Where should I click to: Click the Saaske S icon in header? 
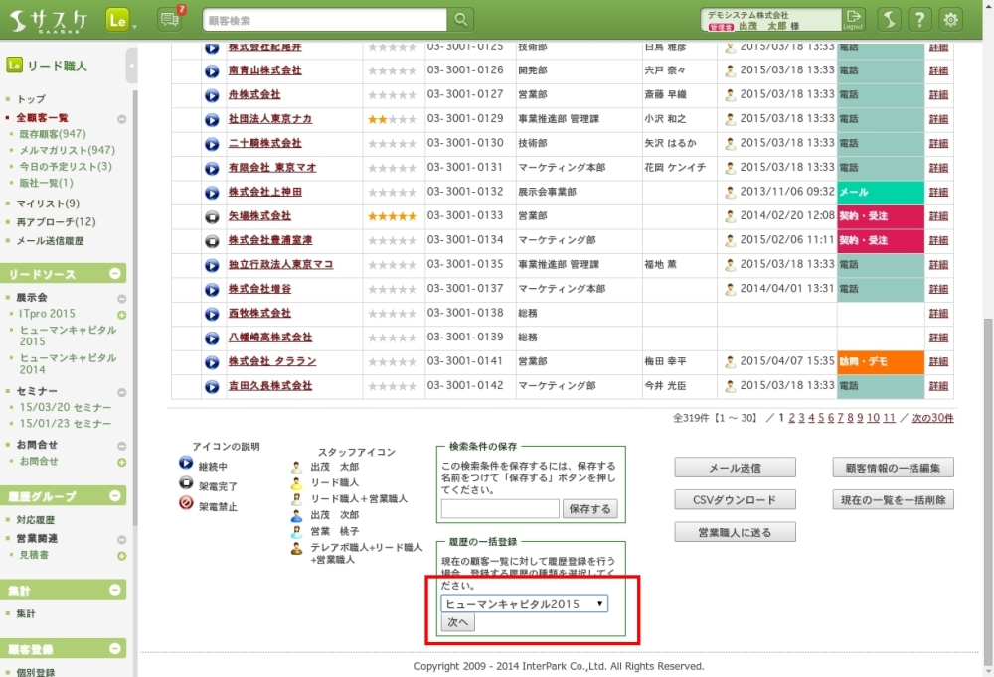(890, 20)
